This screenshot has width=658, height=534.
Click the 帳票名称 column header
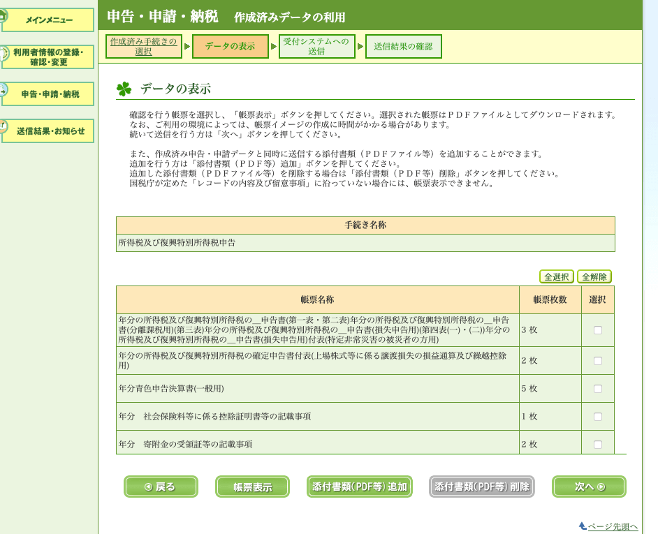tap(317, 299)
